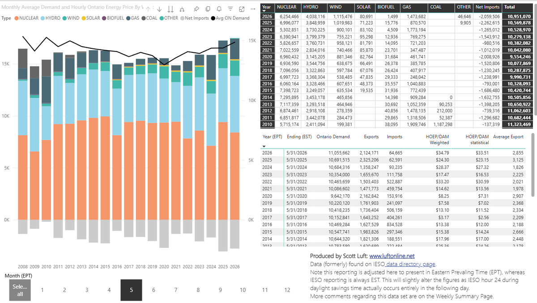Pin the chart visual with pin icon
This screenshot has width=537, height=303.
(x=196, y=9)
